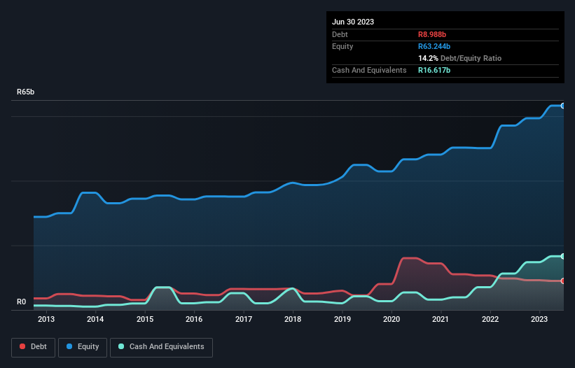This screenshot has height=368, width=575.
Task: Click the teal Cash legend dot
Action: (121, 347)
